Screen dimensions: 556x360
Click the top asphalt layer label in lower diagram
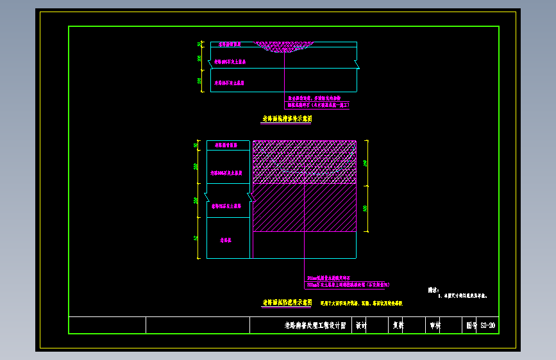click(x=226, y=145)
